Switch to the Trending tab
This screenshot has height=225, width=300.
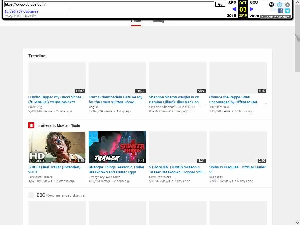(157, 21)
